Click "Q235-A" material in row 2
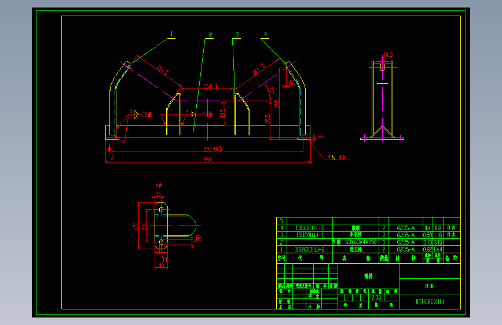Screen dimensions: 502x325 pos(406,242)
